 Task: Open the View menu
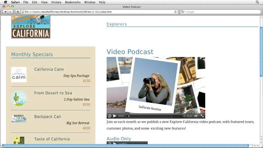pyautogui.click(x=44, y=2)
